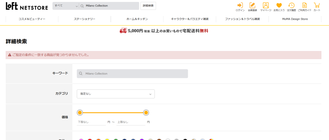The width and height of the screenshot is (329, 140).
Task: Open the ログイン login icon
Action: 240,7
